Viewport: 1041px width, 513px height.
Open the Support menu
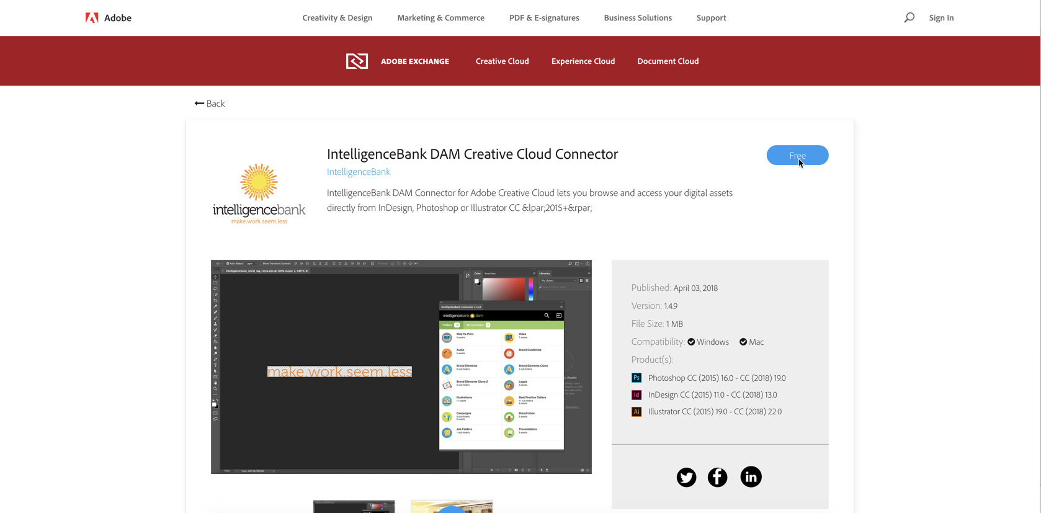(x=711, y=18)
